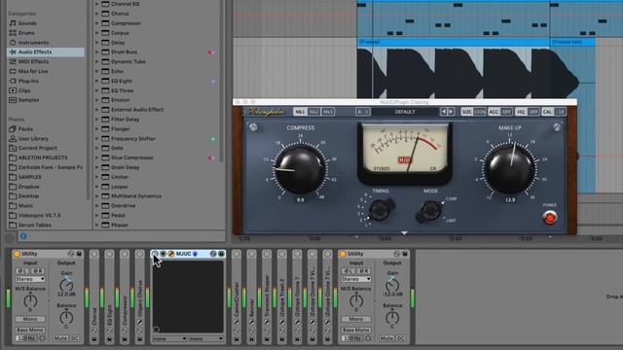Screen dimensions: 623x350
Task: Select the Drums category icon
Action: pos(13,33)
